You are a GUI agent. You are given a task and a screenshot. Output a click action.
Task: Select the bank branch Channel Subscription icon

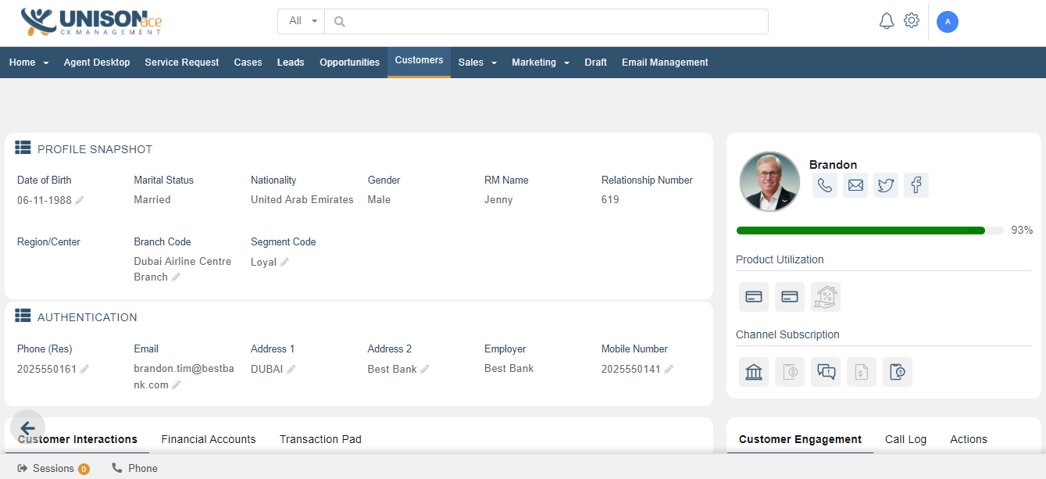pos(753,371)
